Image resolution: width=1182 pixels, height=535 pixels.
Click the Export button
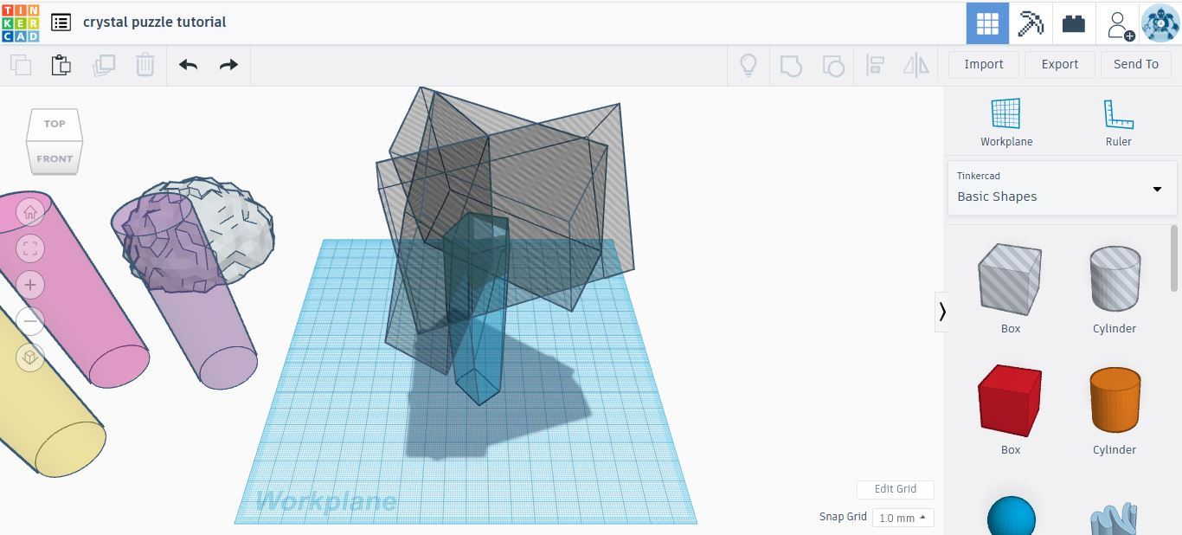coord(1060,64)
